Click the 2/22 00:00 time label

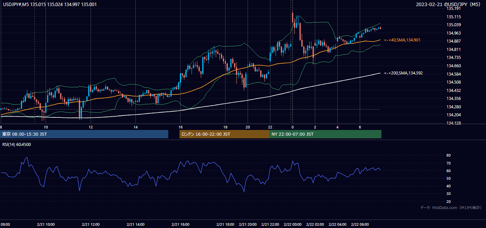(293, 224)
